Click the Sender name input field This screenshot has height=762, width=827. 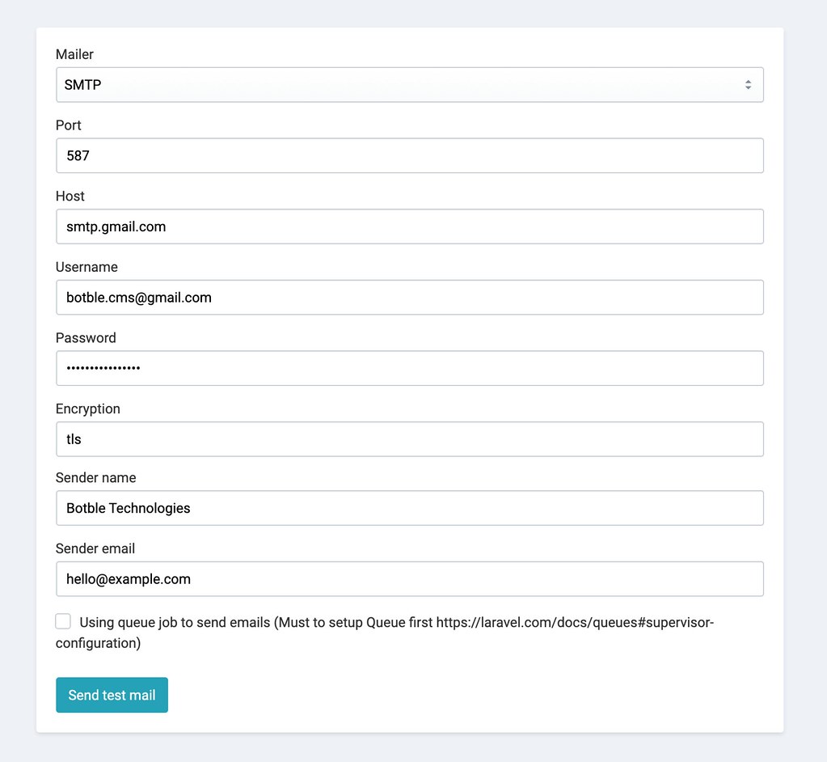(x=409, y=508)
